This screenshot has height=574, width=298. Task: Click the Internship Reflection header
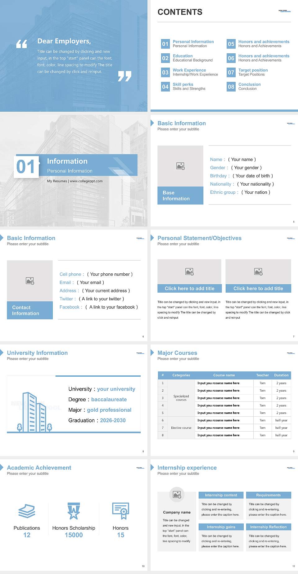coord(269,527)
